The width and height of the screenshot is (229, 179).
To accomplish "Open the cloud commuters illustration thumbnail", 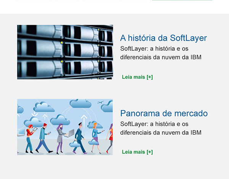I will tap(65, 127).
